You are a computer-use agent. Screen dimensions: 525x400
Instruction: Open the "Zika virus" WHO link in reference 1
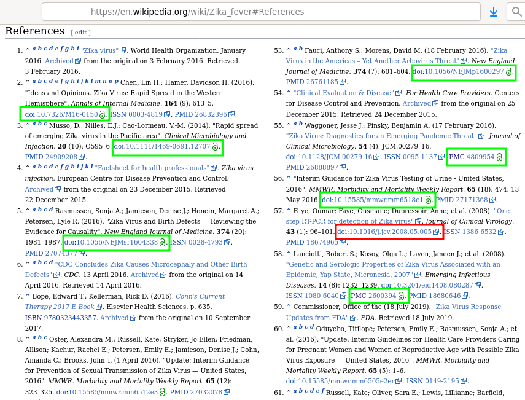(99, 50)
